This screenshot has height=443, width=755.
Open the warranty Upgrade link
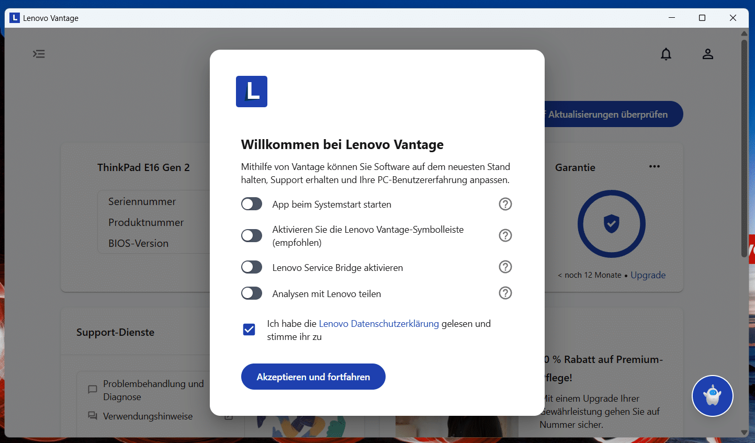point(648,275)
